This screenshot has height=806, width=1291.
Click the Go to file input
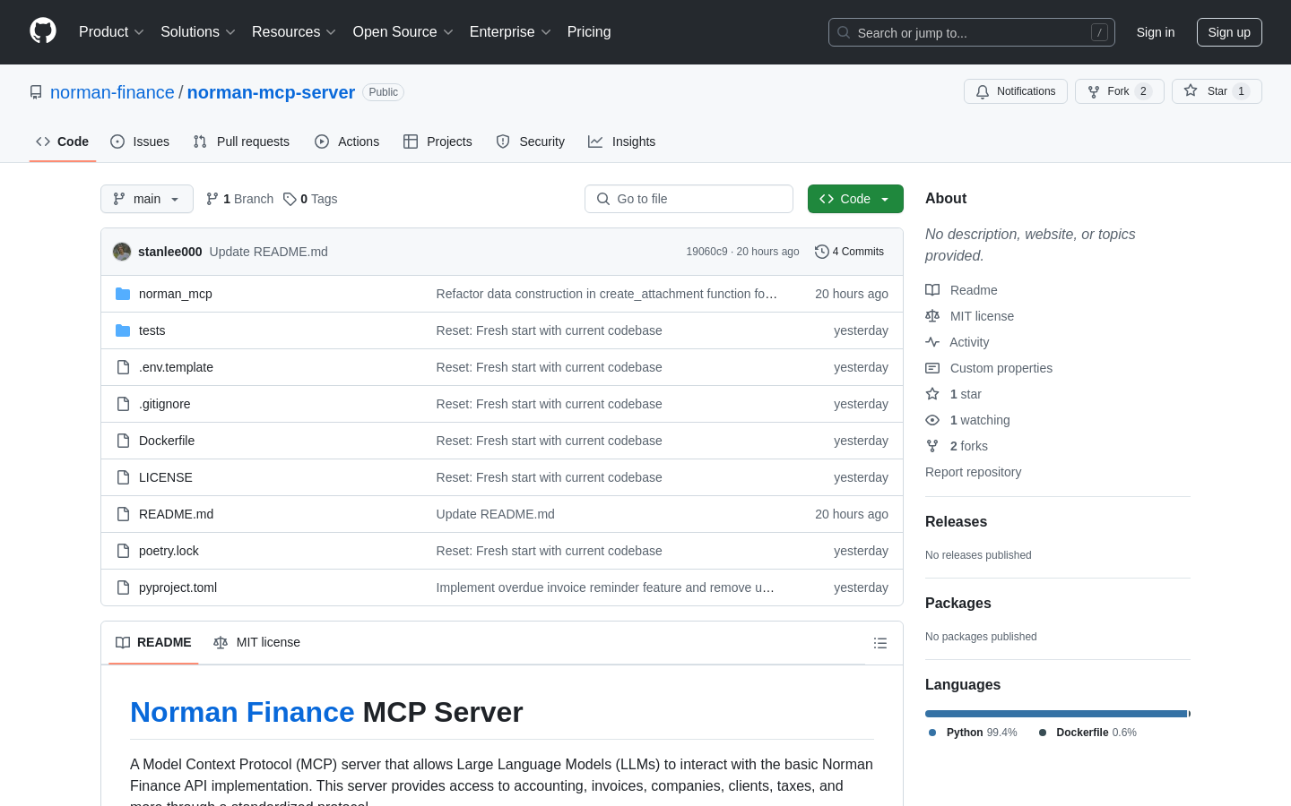(689, 199)
